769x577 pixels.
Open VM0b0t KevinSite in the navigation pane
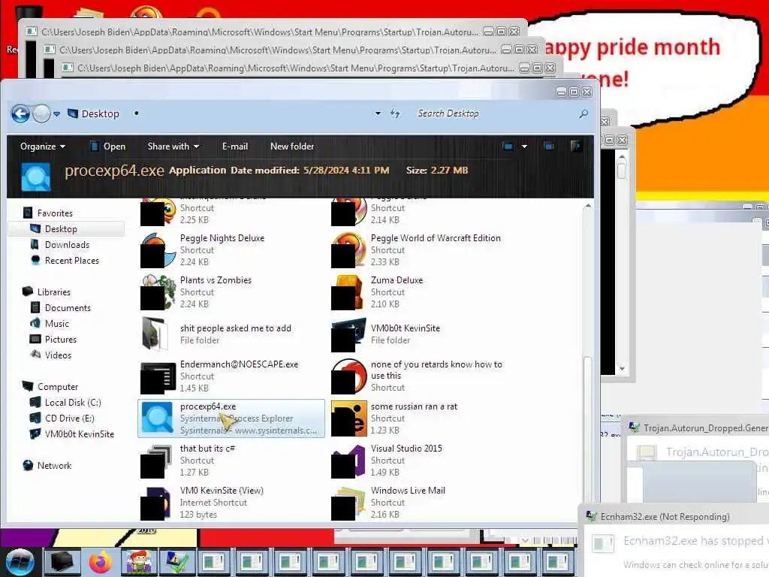[x=72, y=434]
